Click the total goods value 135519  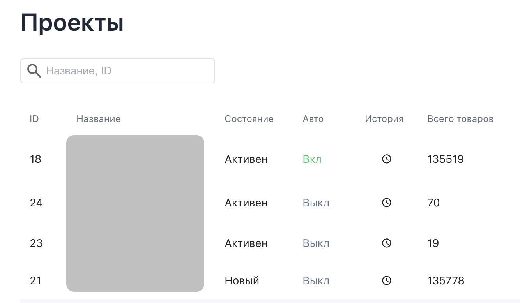click(446, 159)
